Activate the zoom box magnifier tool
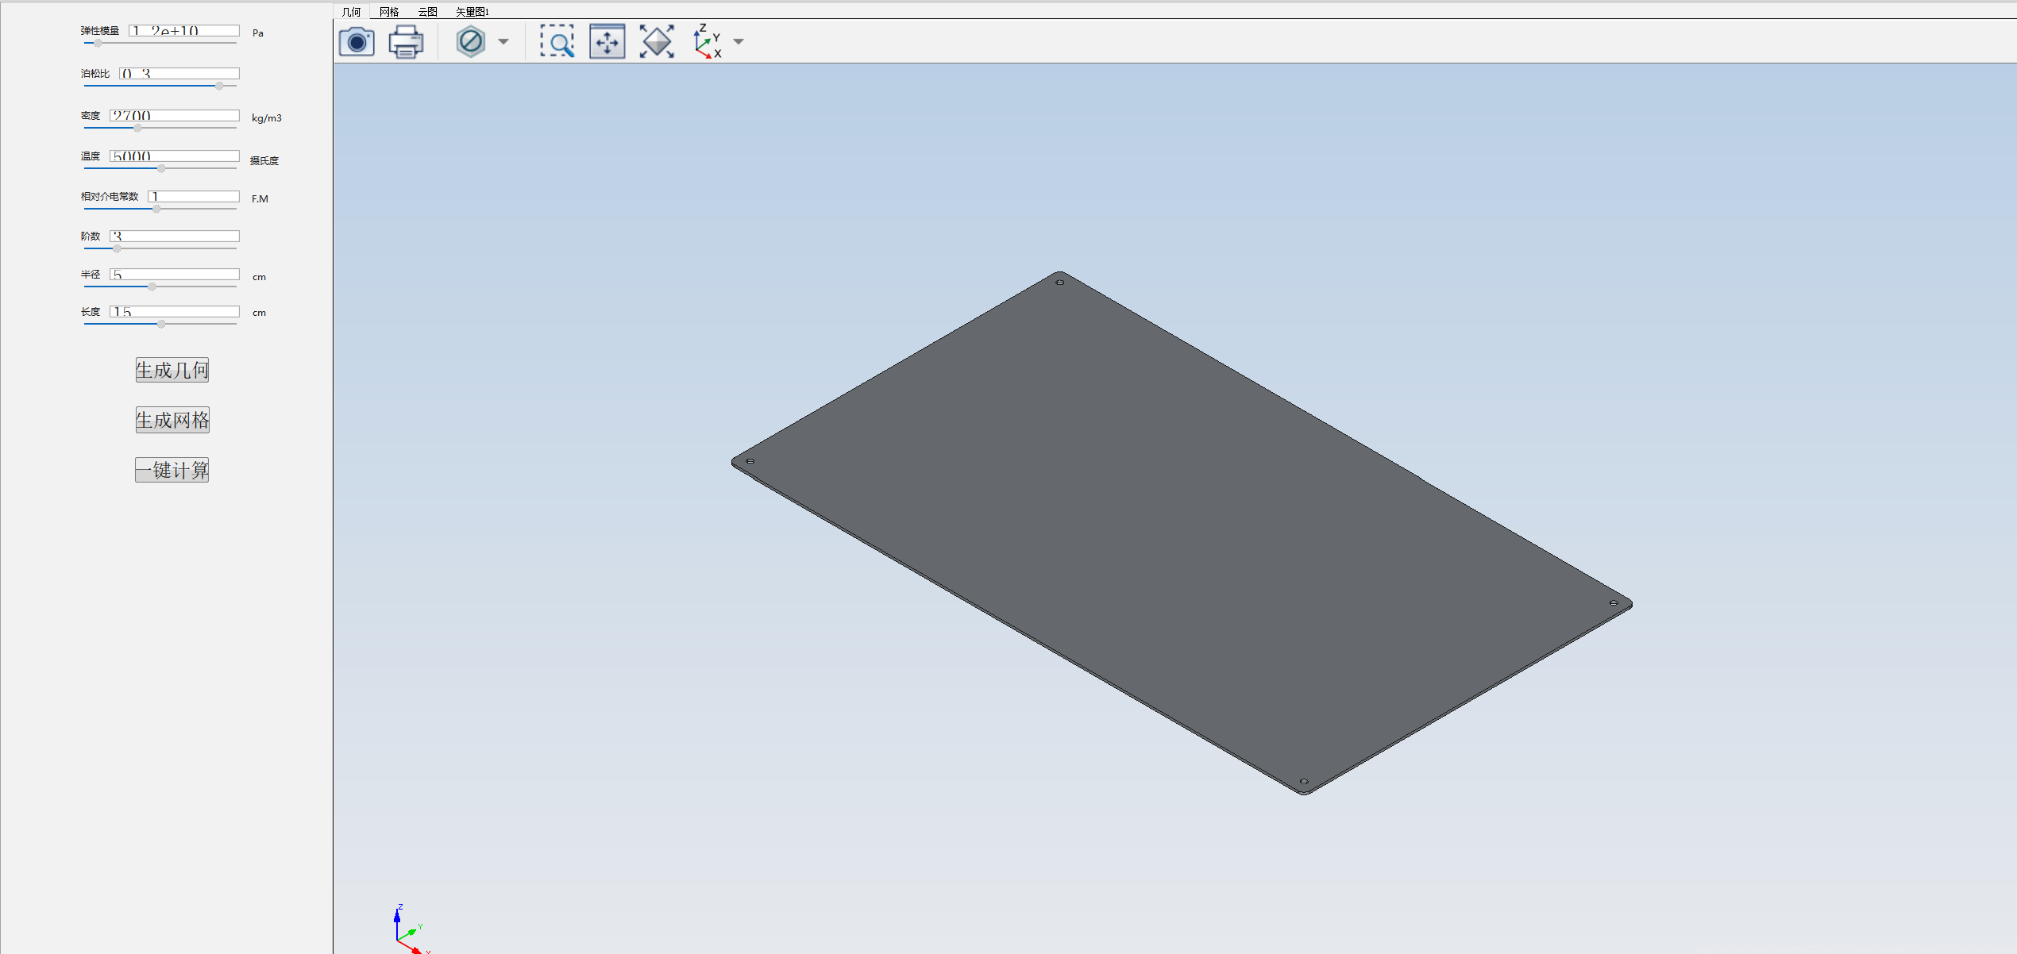Screen dimensions: 2017x954 pyautogui.click(x=557, y=41)
